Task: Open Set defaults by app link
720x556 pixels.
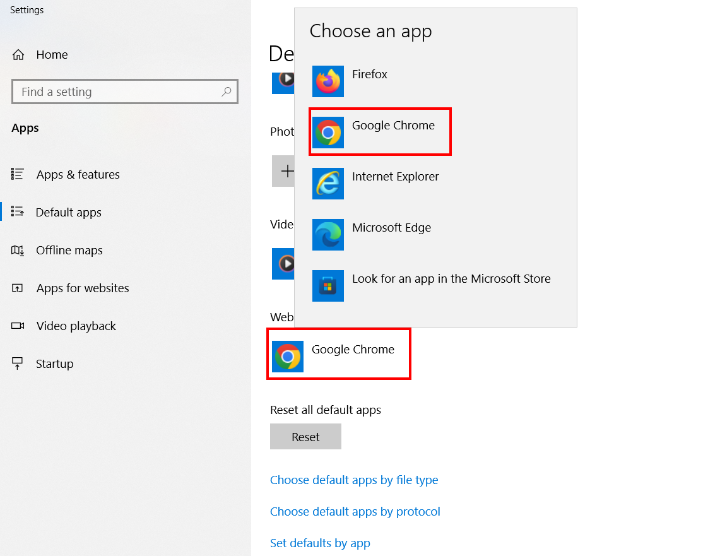Action: (x=320, y=543)
